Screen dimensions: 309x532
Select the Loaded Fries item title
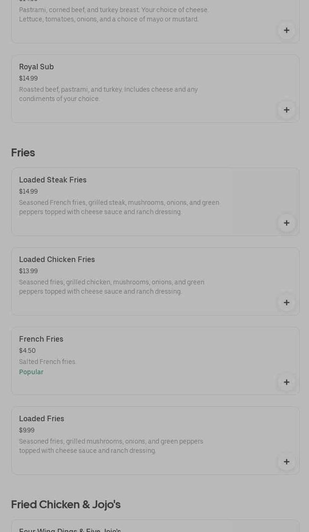pos(41,418)
